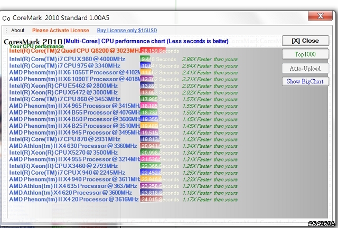
Task: Click the CoresMark 2010 logo text
Action: point(33,42)
